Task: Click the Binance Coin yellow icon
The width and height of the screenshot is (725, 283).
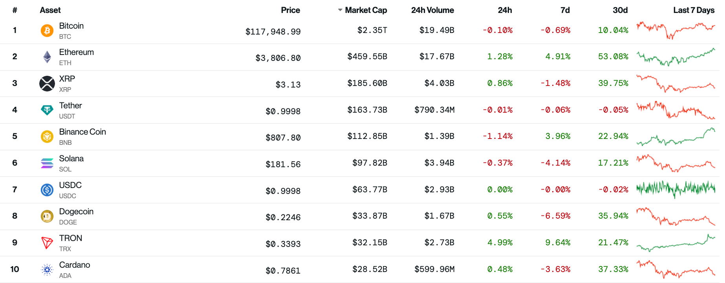Action: click(47, 137)
